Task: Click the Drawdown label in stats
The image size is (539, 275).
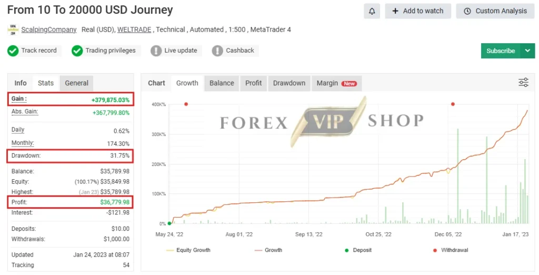Action: click(26, 155)
